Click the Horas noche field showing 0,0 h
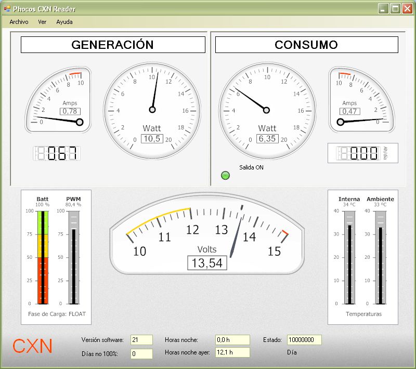This screenshot has height=369, width=416. click(232, 340)
